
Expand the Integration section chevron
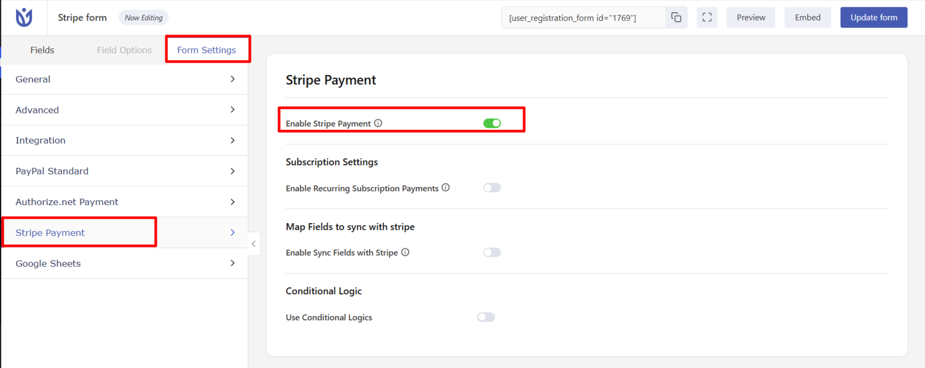(232, 140)
